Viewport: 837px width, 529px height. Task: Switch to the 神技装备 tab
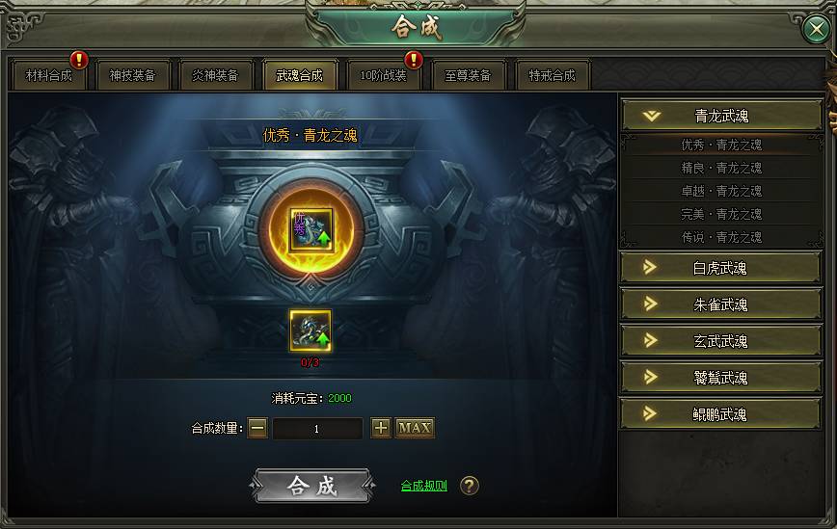click(x=132, y=76)
